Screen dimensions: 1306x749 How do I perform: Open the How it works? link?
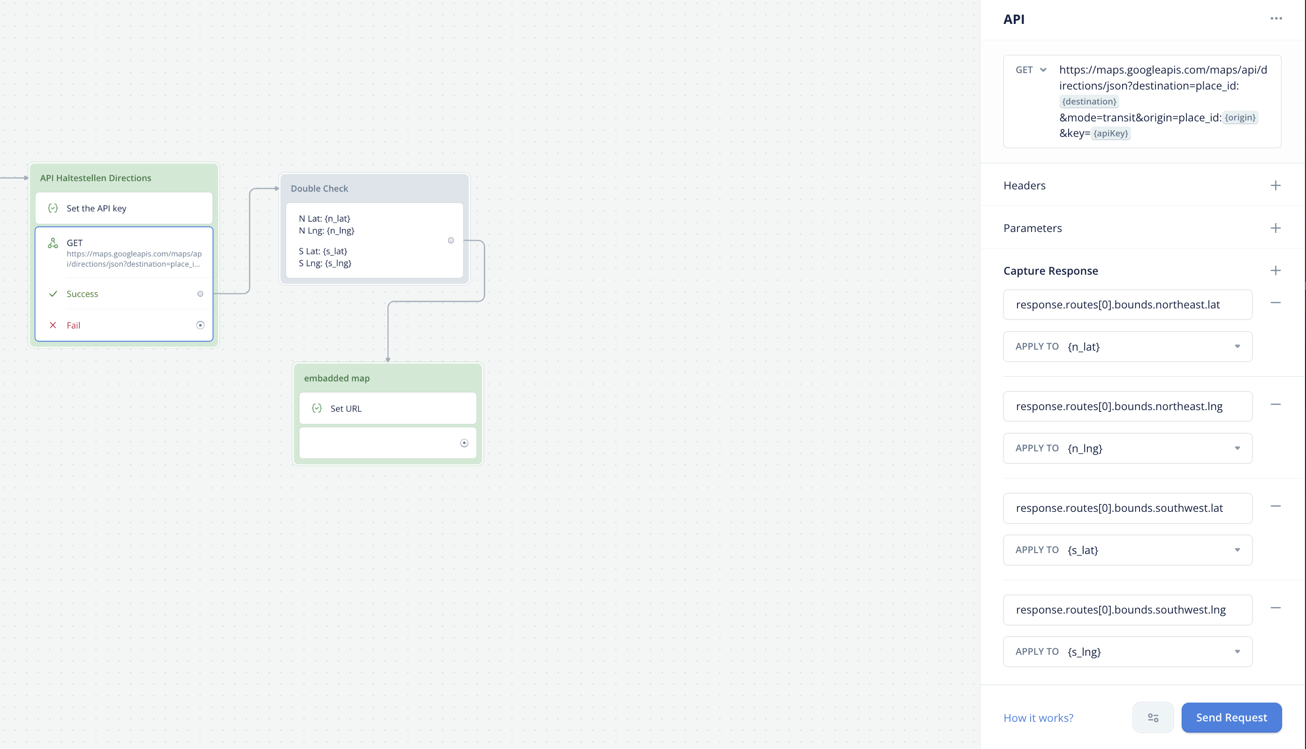tap(1038, 718)
